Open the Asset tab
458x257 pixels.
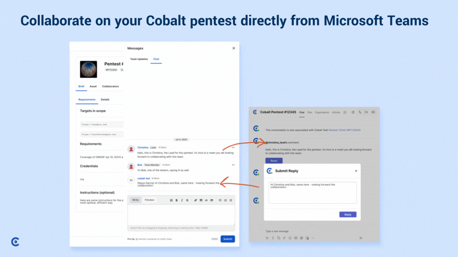(x=93, y=86)
